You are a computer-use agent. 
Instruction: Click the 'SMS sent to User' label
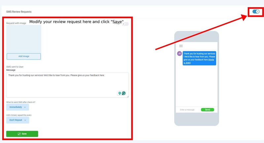click(x=15, y=67)
